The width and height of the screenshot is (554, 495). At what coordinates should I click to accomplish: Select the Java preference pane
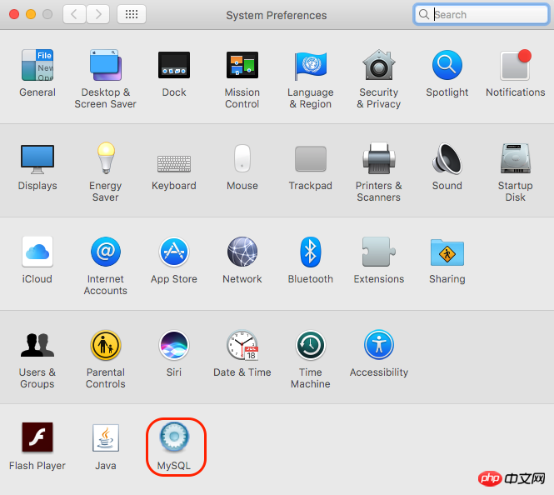[x=106, y=438]
